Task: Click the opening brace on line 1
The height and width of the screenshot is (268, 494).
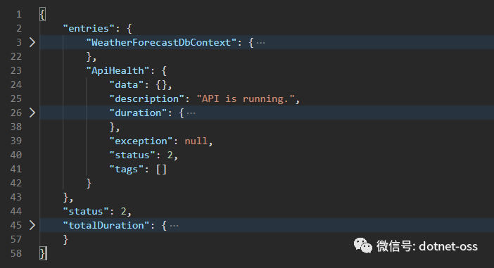Action: coord(42,15)
